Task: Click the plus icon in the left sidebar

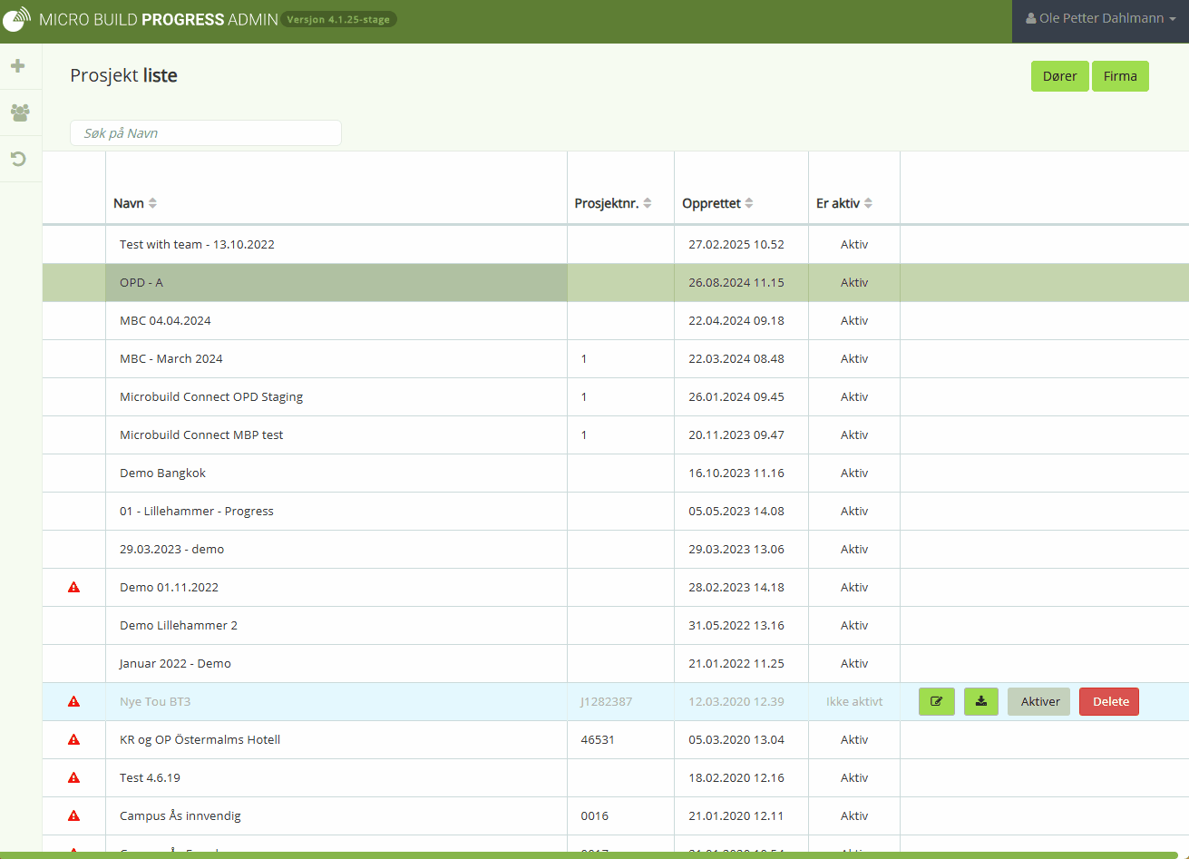Action: [17, 66]
